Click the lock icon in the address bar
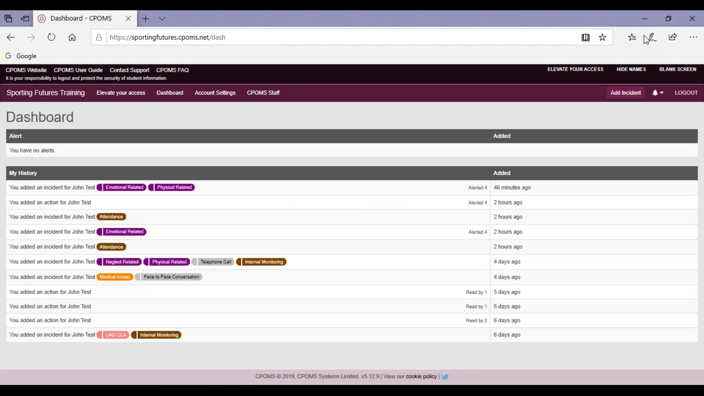704x396 pixels. (x=99, y=37)
